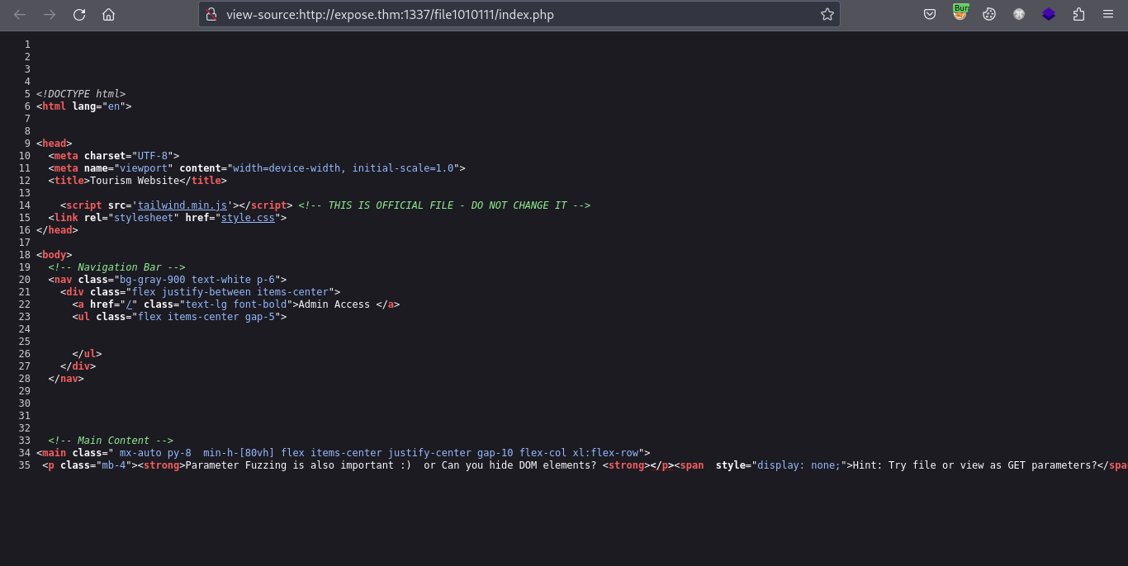The image size is (1128, 566).
Task: Go forward to the next page
Action: (x=50, y=15)
